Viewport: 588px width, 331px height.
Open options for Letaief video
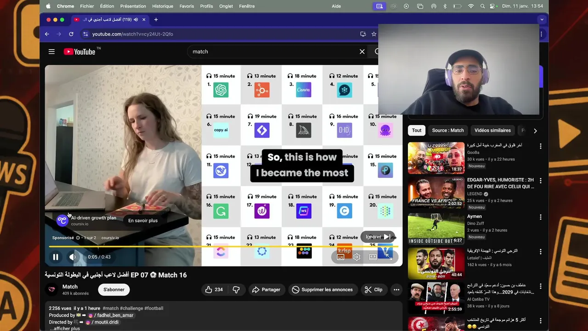pos(540,252)
